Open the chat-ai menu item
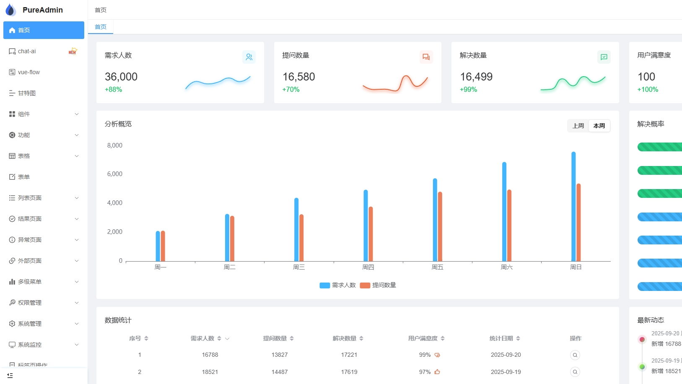Screen dimensions: 682x384 click(x=44, y=51)
